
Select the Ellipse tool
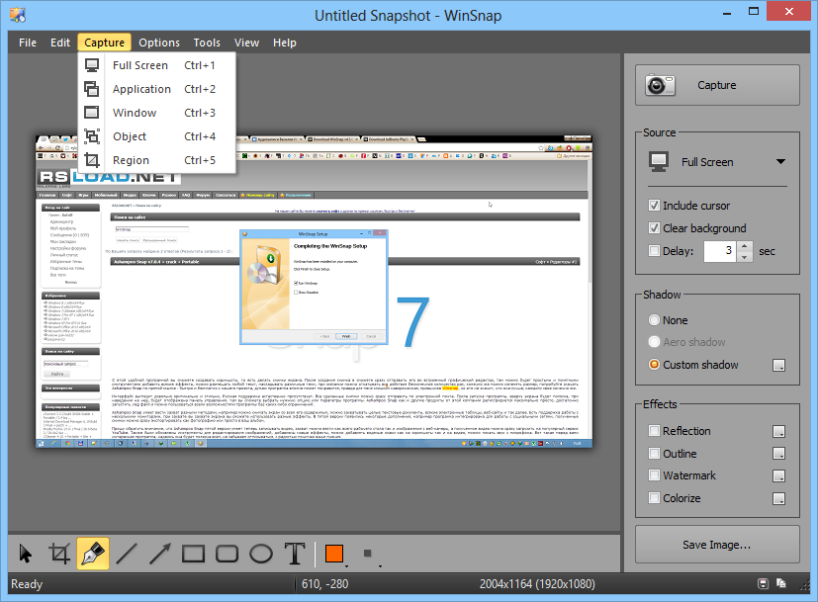[x=261, y=554]
